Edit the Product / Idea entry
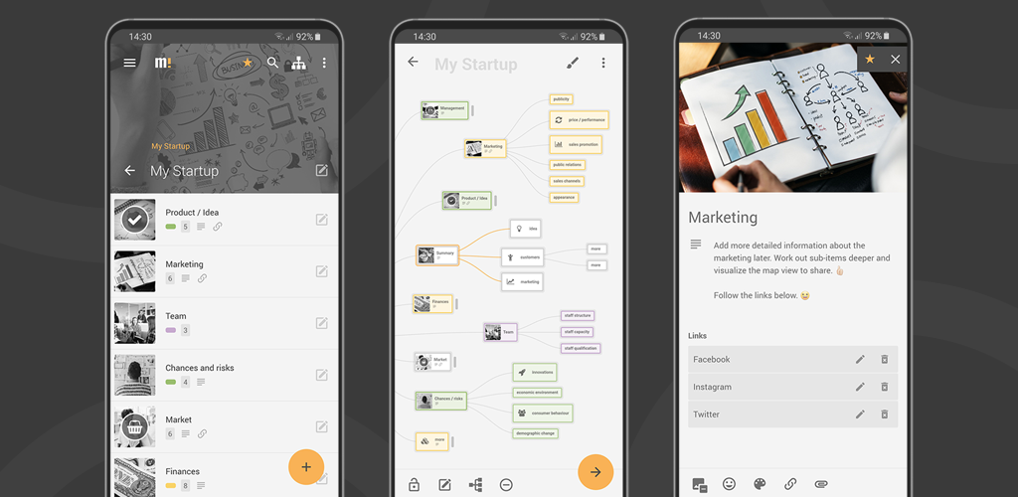 coord(321,220)
